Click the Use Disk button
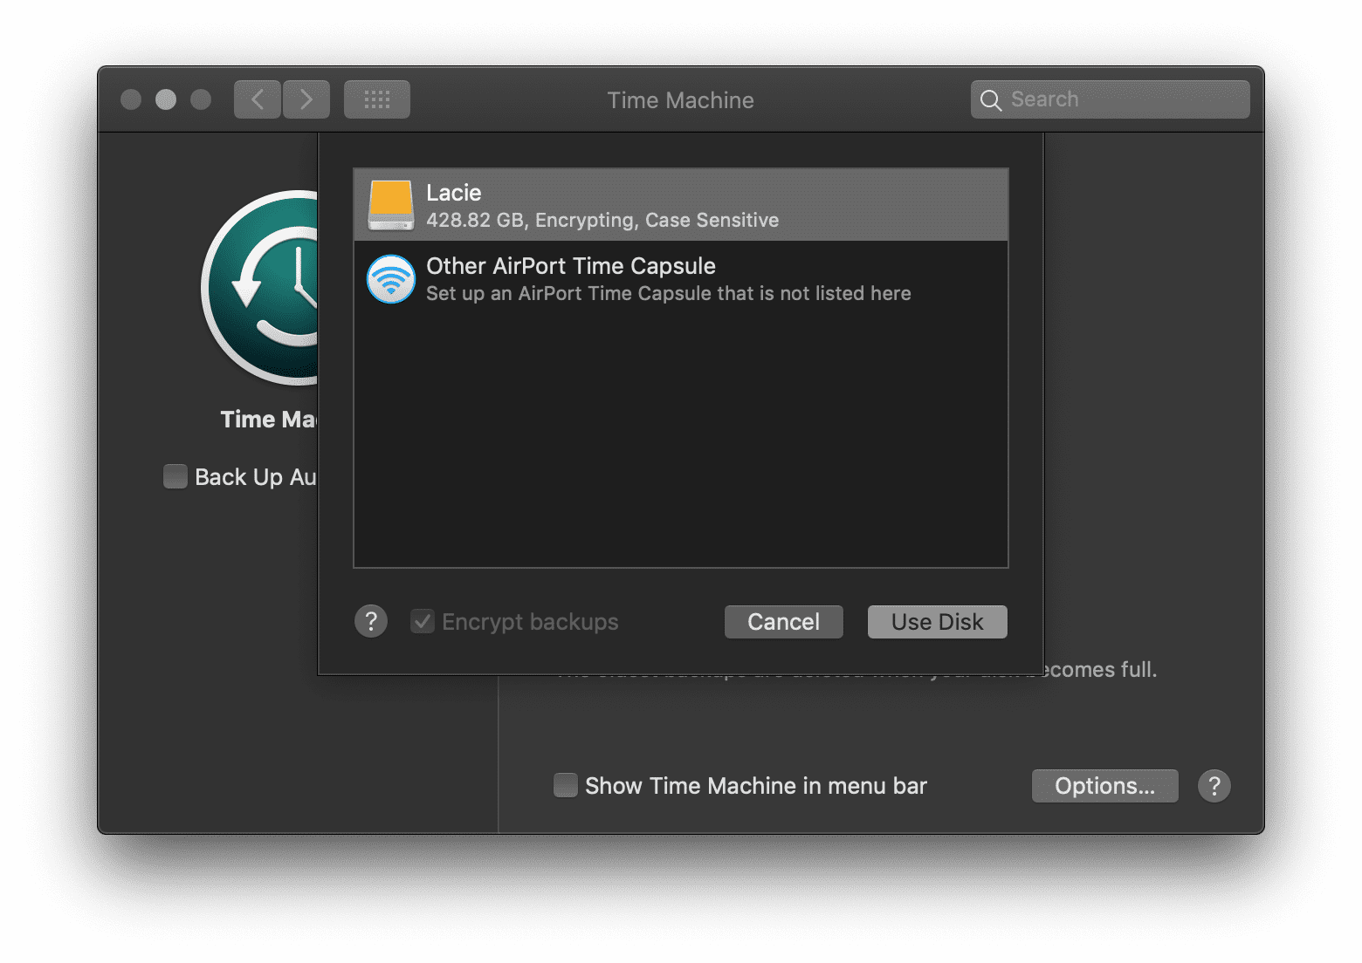The height and width of the screenshot is (963, 1362). tap(937, 621)
